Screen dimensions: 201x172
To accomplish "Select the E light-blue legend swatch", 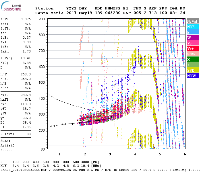I will pos(193,32).
